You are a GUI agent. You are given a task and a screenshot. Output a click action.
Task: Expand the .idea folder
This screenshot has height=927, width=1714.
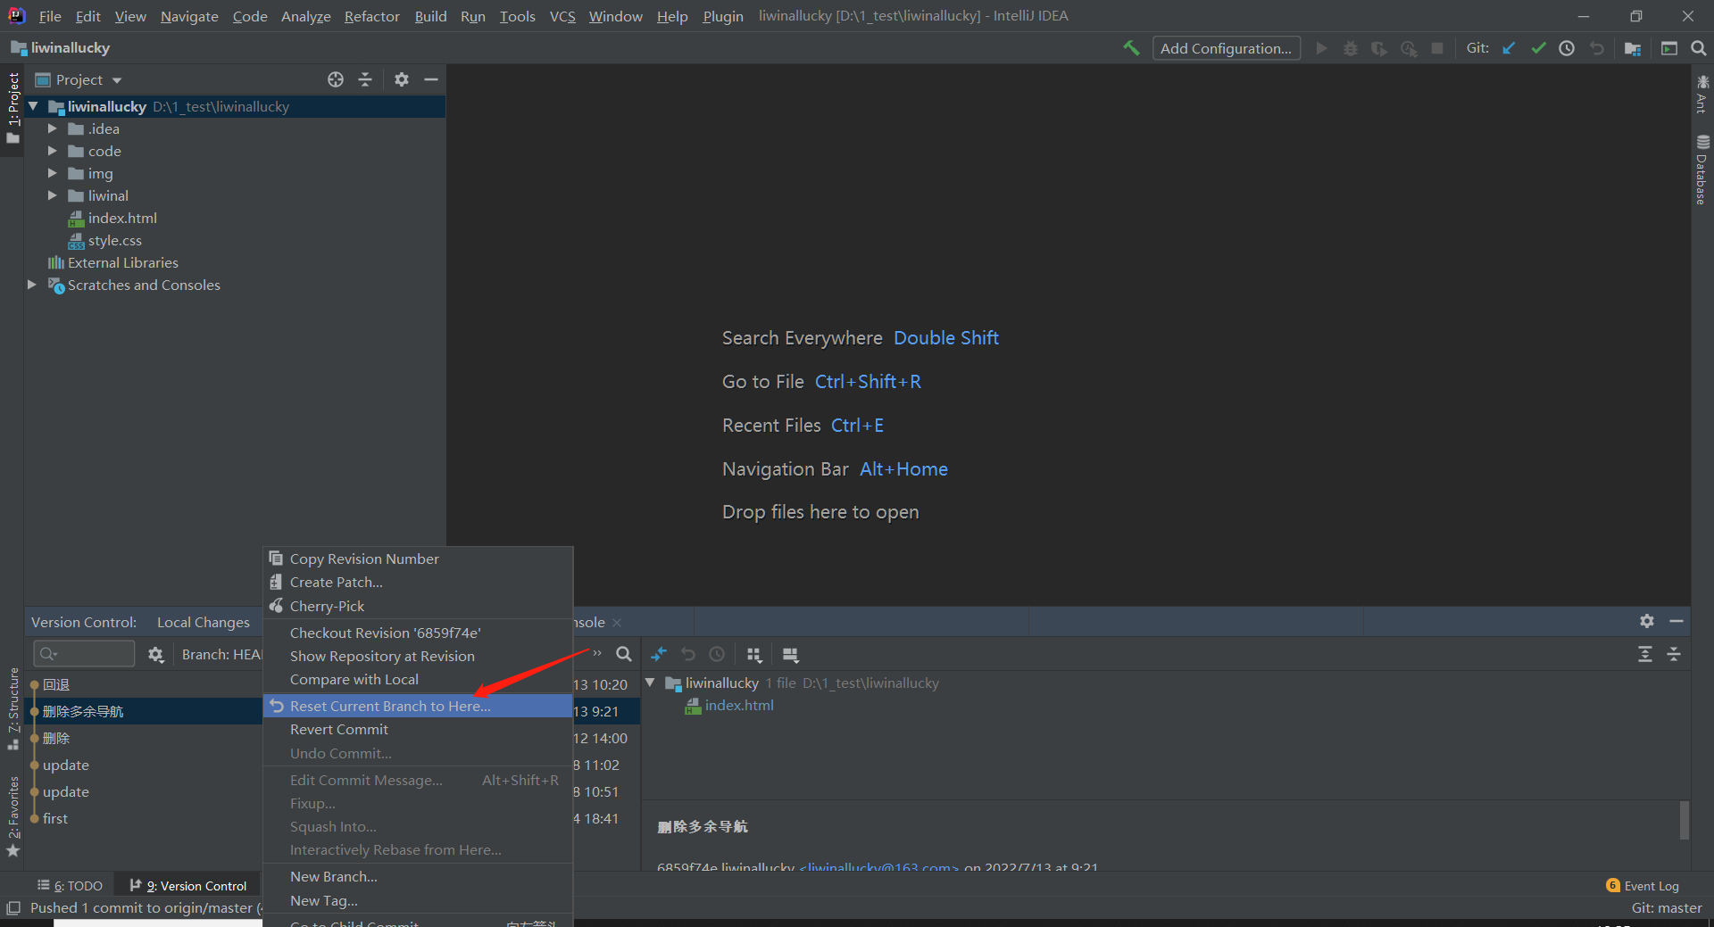(52, 128)
